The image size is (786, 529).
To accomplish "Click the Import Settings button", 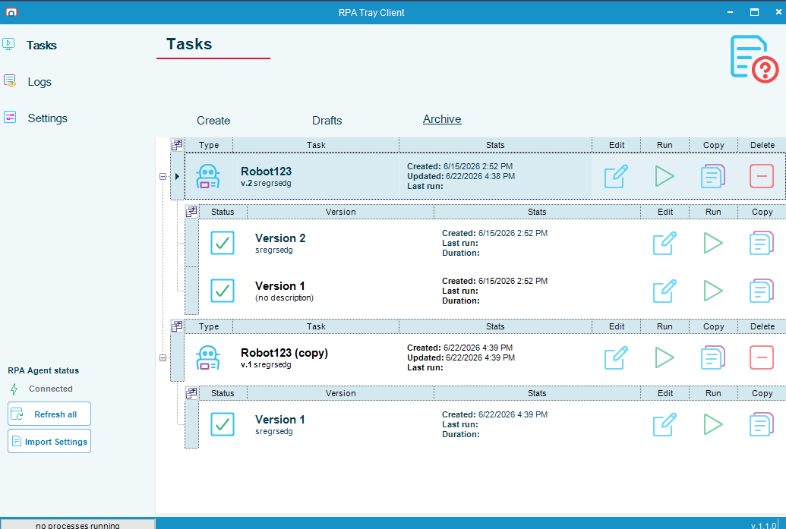I will point(49,441).
